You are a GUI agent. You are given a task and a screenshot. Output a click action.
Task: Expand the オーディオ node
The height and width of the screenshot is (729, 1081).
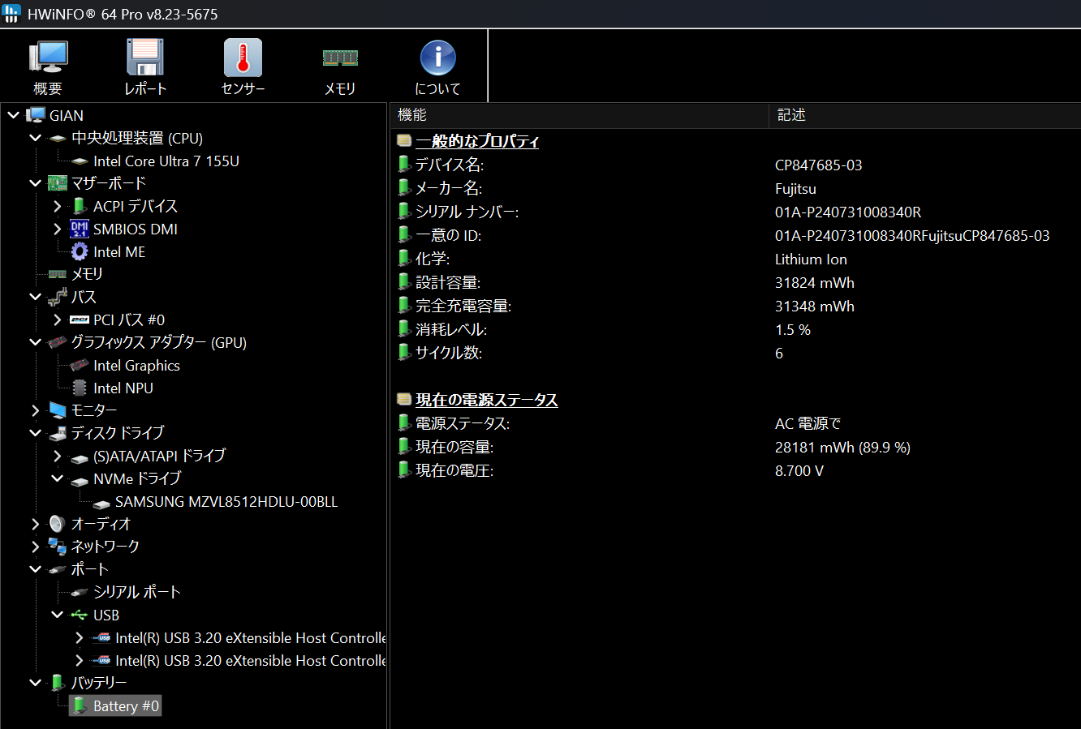click(x=36, y=524)
